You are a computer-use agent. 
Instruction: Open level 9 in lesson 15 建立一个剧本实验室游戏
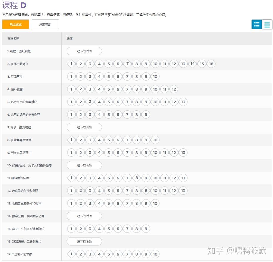click(146, 229)
